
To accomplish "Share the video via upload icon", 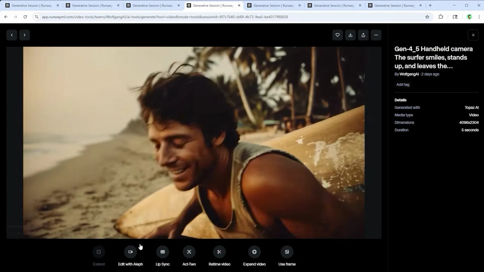I will click(363, 35).
